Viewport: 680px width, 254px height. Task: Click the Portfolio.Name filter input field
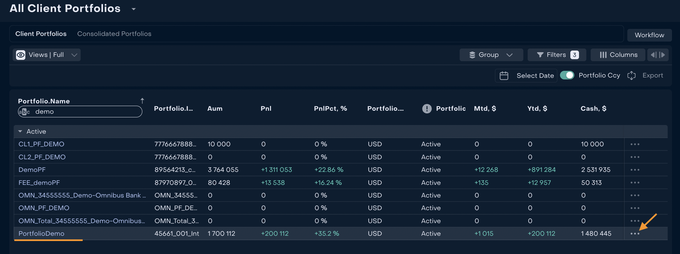[x=87, y=112]
